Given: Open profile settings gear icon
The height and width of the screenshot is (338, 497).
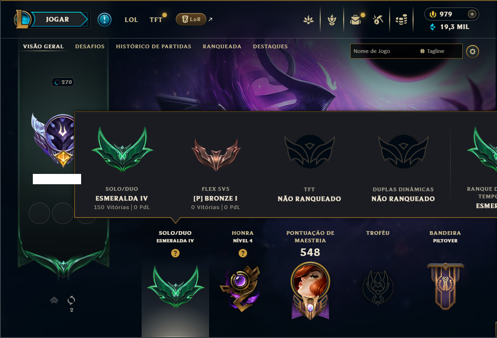Looking at the screenshot, I should tap(472, 51).
